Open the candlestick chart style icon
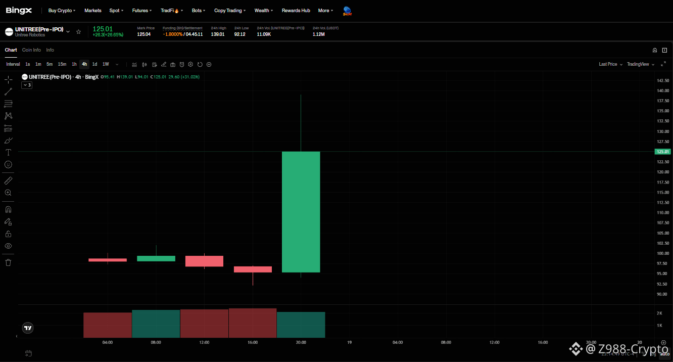Image resolution: width=673 pixels, height=362 pixels. pos(145,64)
